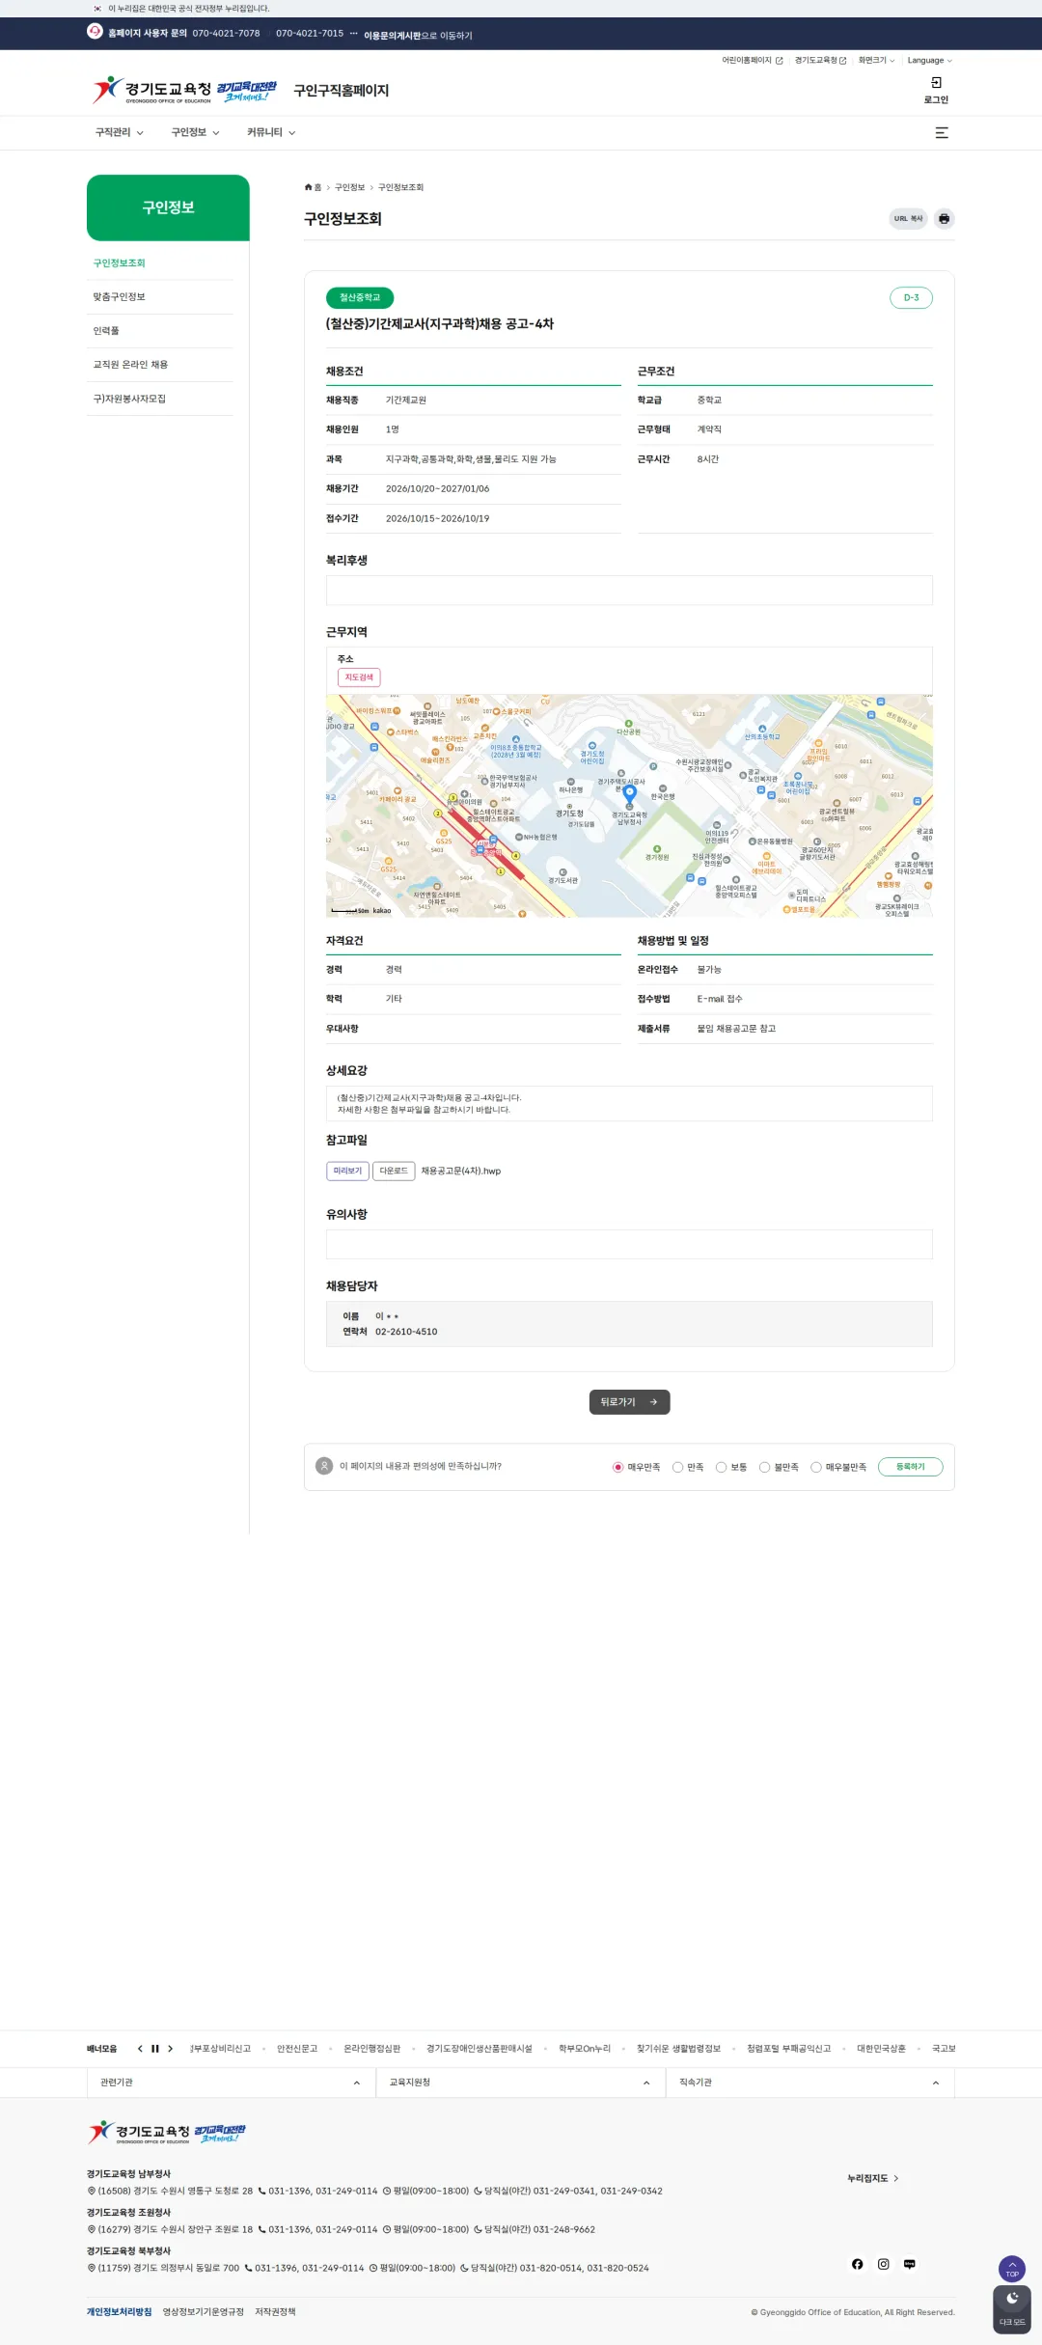Image resolution: width=1042 pixels, height=2345 pixels.
Task: Jump to top with the TOP button
Action: [x=1012, y=2268]
